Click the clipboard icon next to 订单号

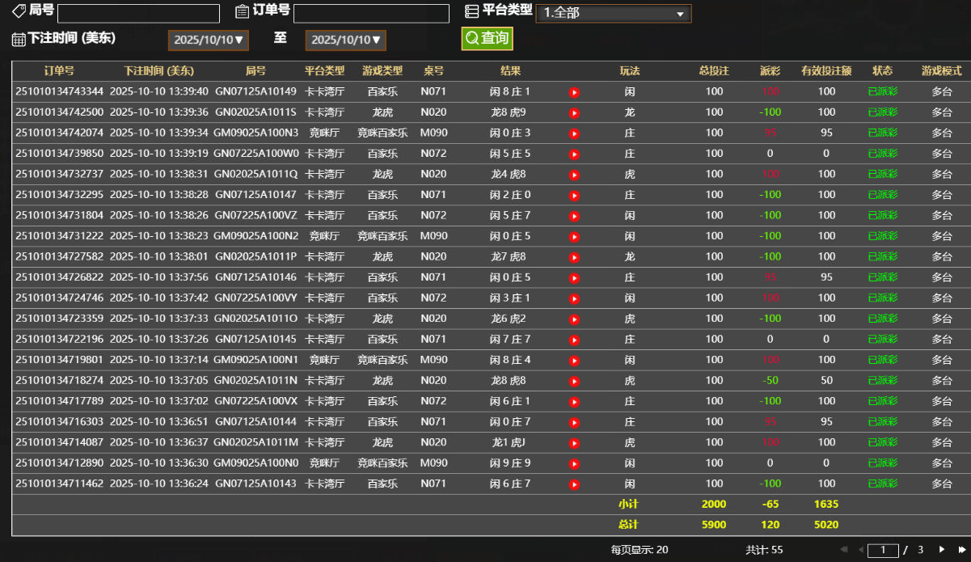point(243,12)
